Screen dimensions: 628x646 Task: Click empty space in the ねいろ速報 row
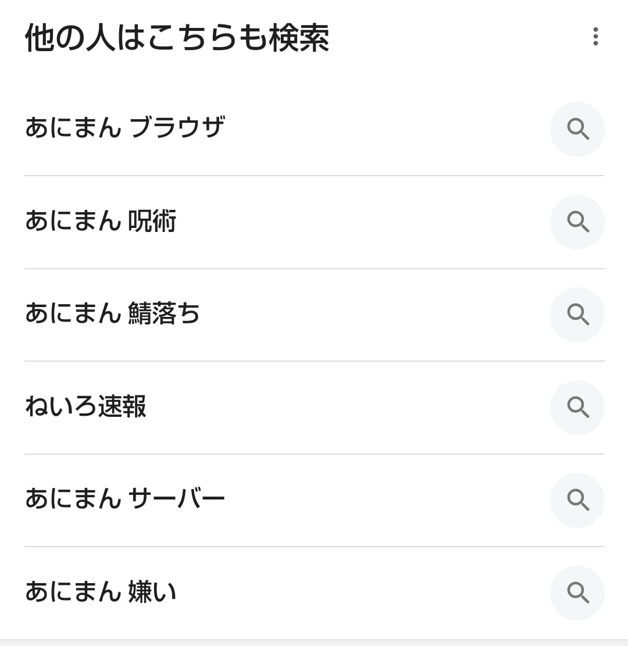(349, 408)
